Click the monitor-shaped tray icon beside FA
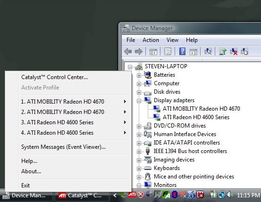 click(158, 194)
